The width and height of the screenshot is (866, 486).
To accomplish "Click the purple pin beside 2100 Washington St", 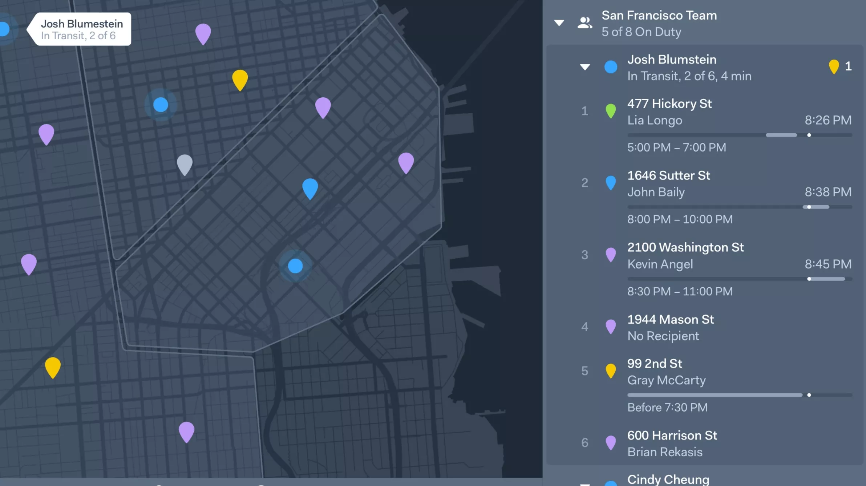I will [x=612, y=255].
